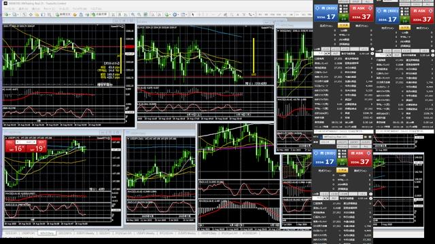
Task: Click the Zoom In magnifier toolbar icon
Action: [x=133, y=14]
